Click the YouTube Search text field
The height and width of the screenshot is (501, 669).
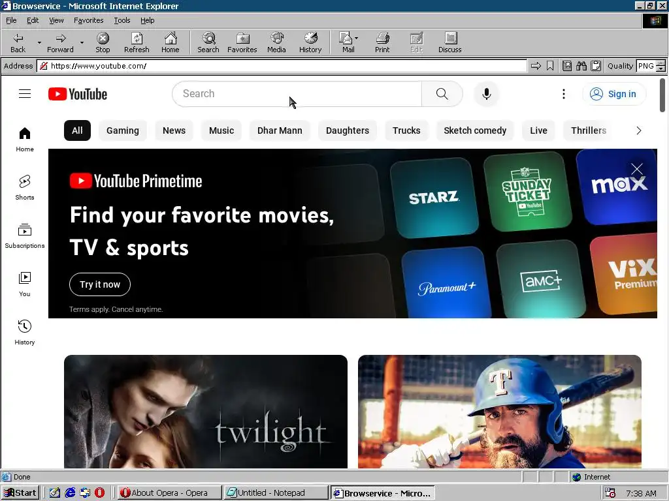297,94
